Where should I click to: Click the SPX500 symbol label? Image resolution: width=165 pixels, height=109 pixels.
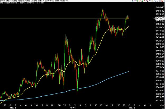3,1
